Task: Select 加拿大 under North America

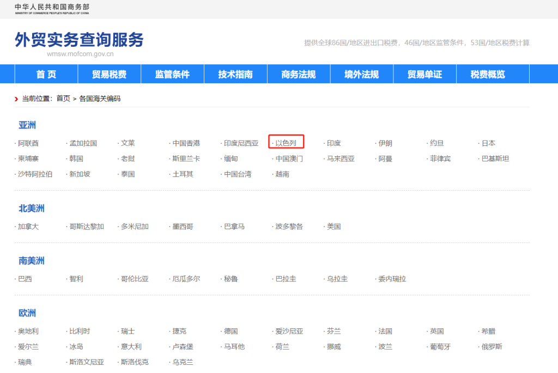Action: (x=28, y=227)
